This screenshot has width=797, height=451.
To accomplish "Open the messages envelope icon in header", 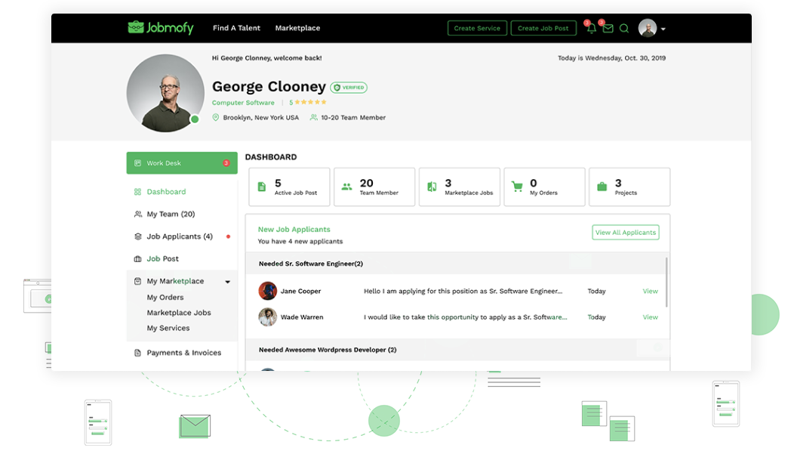I will coord(608,29).
